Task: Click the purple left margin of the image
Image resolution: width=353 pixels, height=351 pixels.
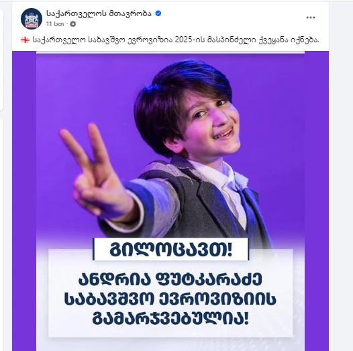Action: coord(24,201)
